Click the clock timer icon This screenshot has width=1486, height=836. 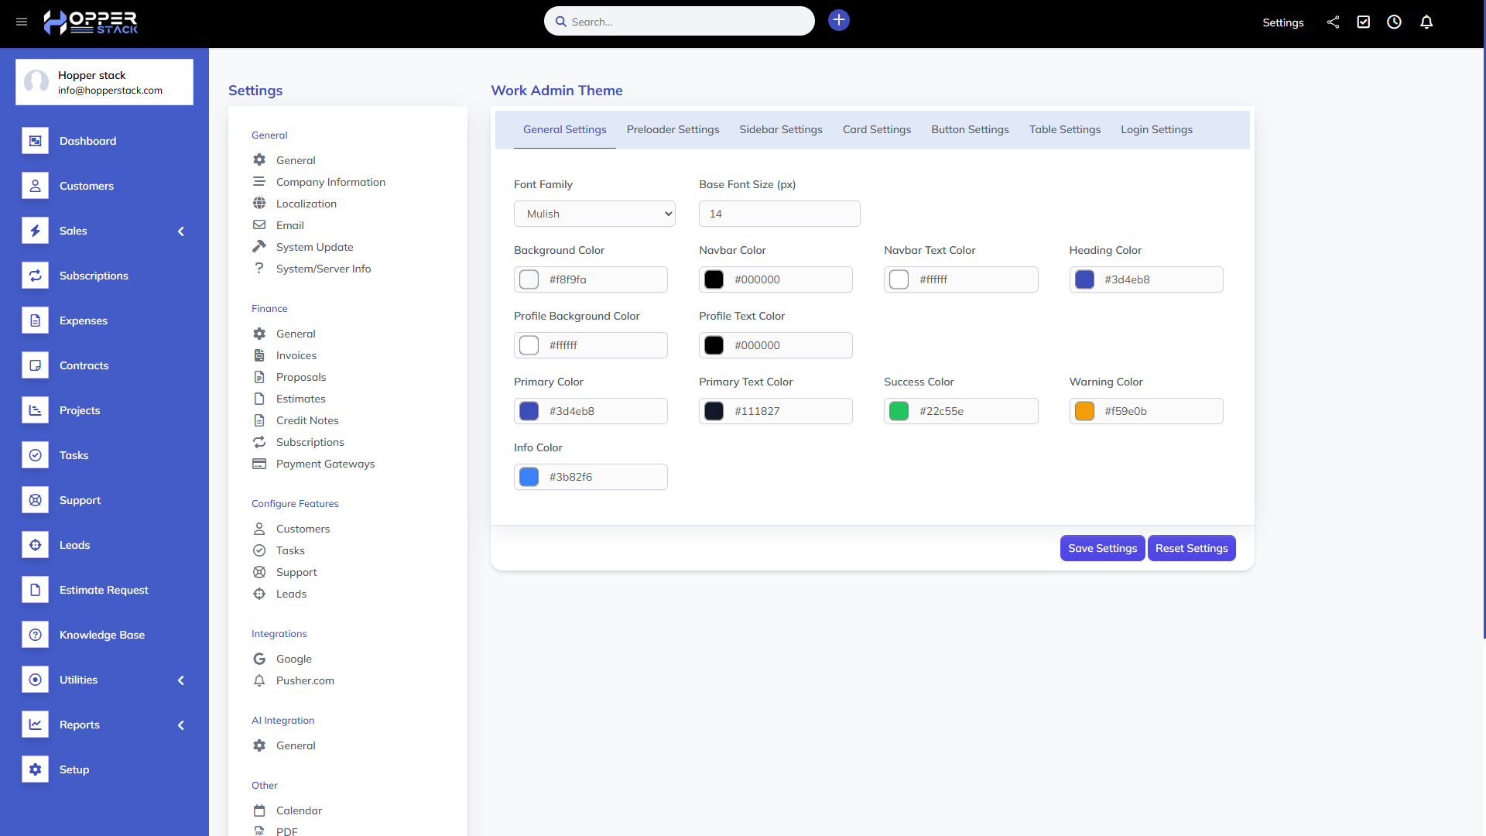tap(1394, 22)
